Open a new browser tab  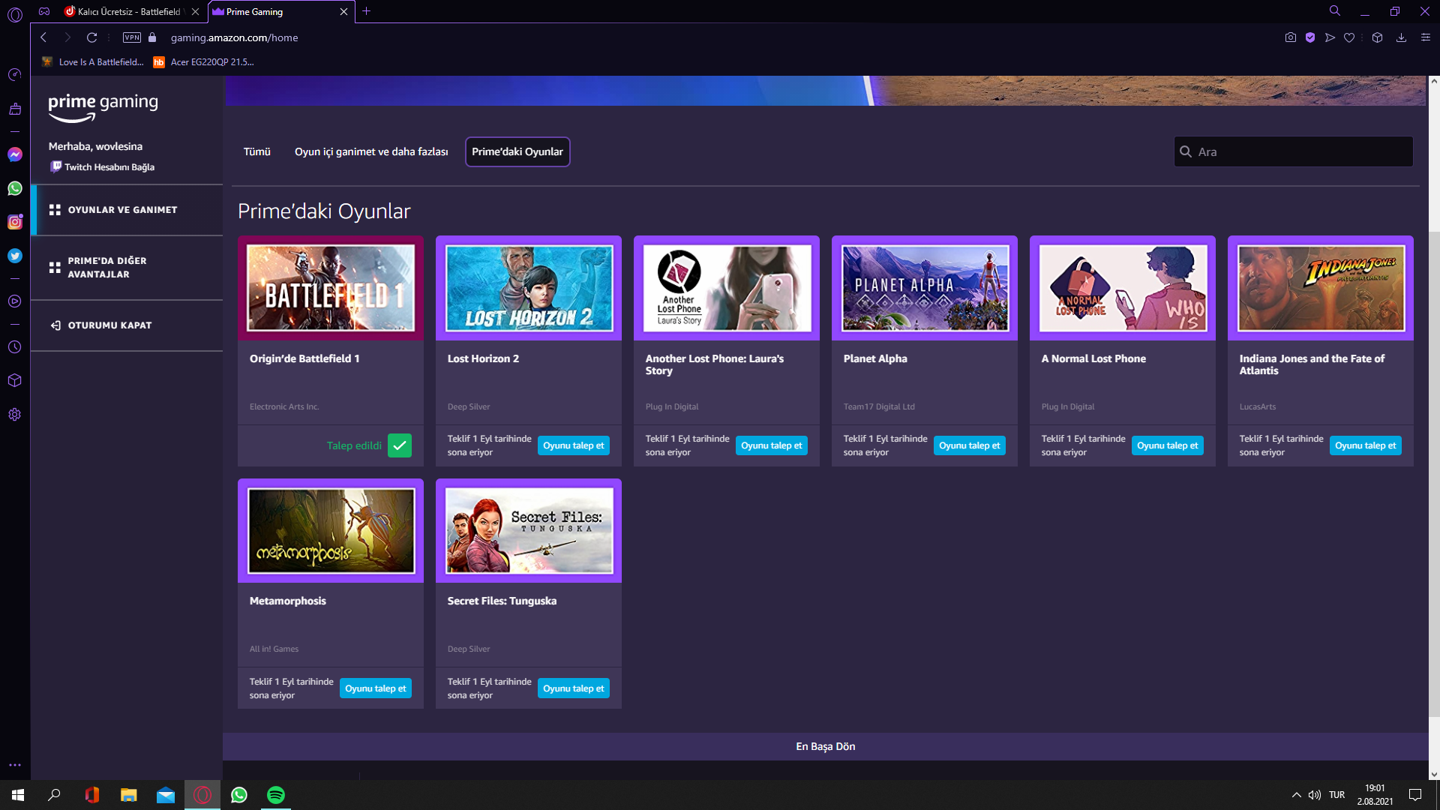tap(367, 11)
